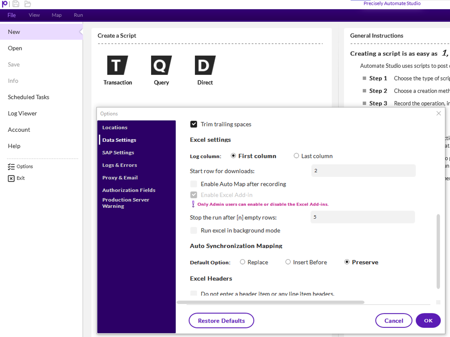Click Open in File sidebar

(41, 48)
